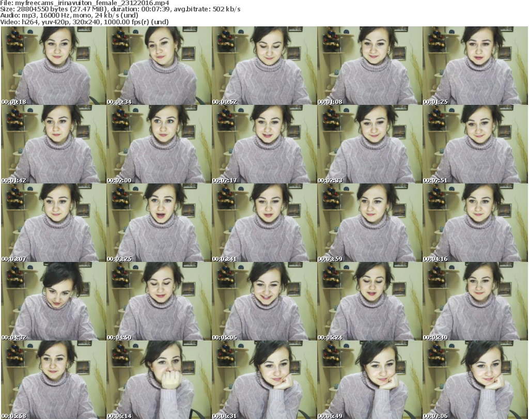
Task: Select the frame marked 00:05:24
Action: (x=369, y=301)
